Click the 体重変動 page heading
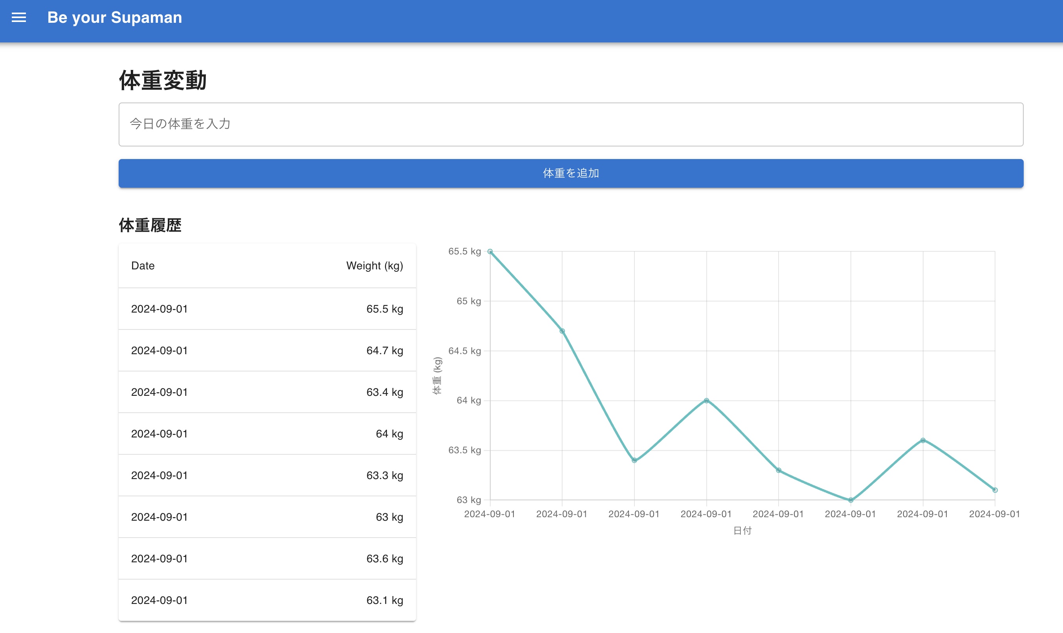Screen dimensions: 1063x633 click(163, 80)
